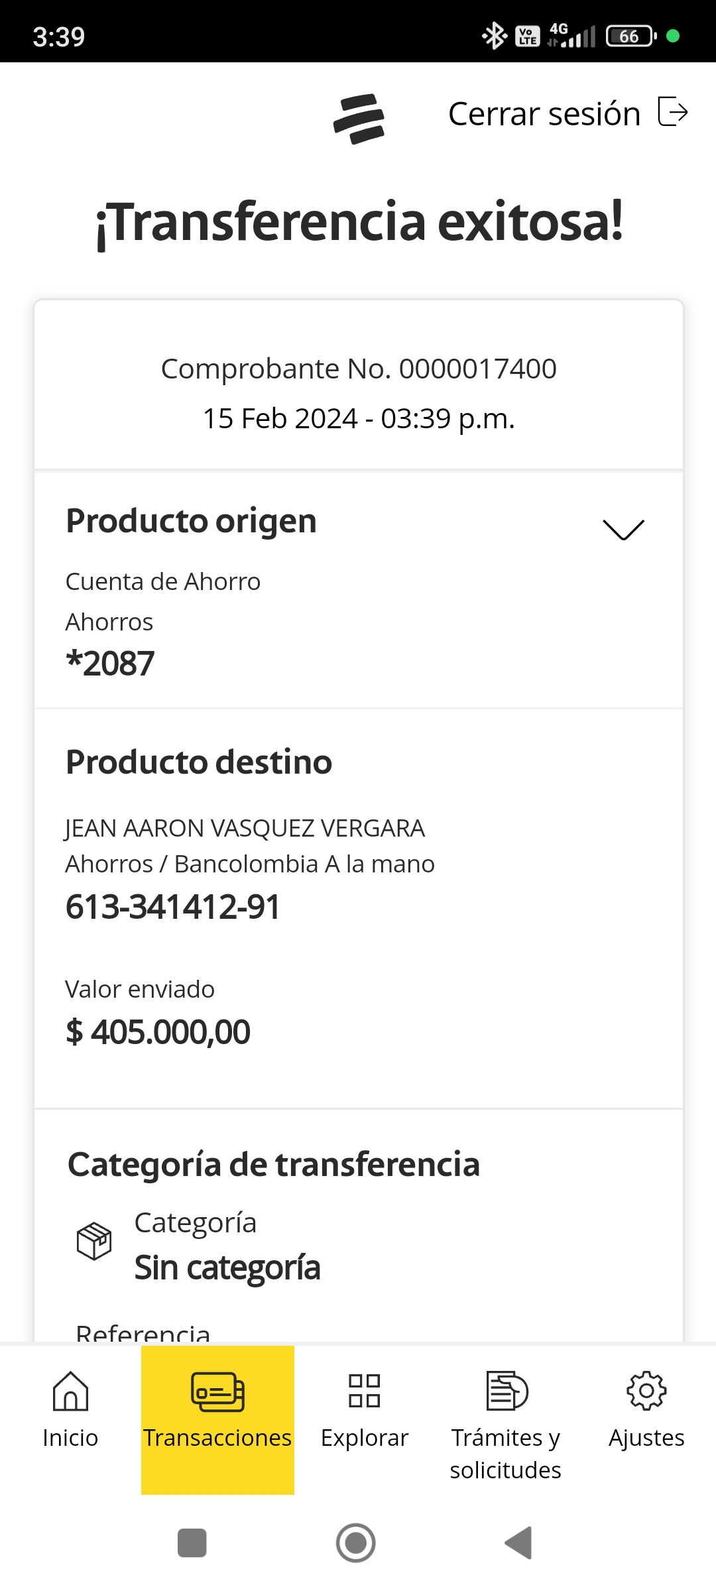Tap the logout arrow icon
This screenshot has height=1591, width=716.
click(672, 111)
